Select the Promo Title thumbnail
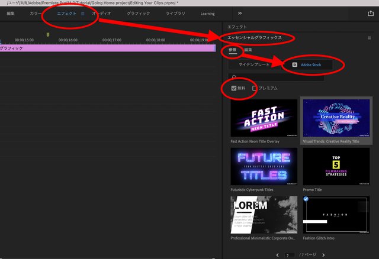 click(x=336, y=167)
